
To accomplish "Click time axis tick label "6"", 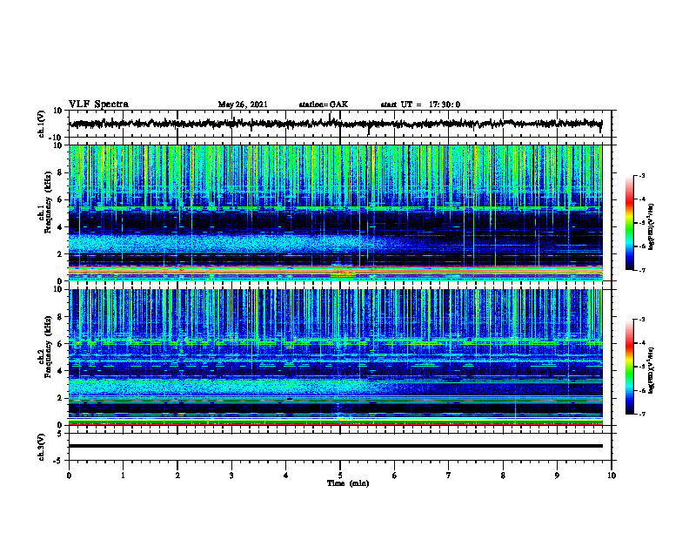I will (x=395, y=476).
